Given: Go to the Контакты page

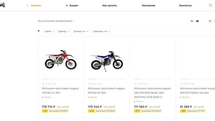Looking at the screenshot, I should point(185,5).
